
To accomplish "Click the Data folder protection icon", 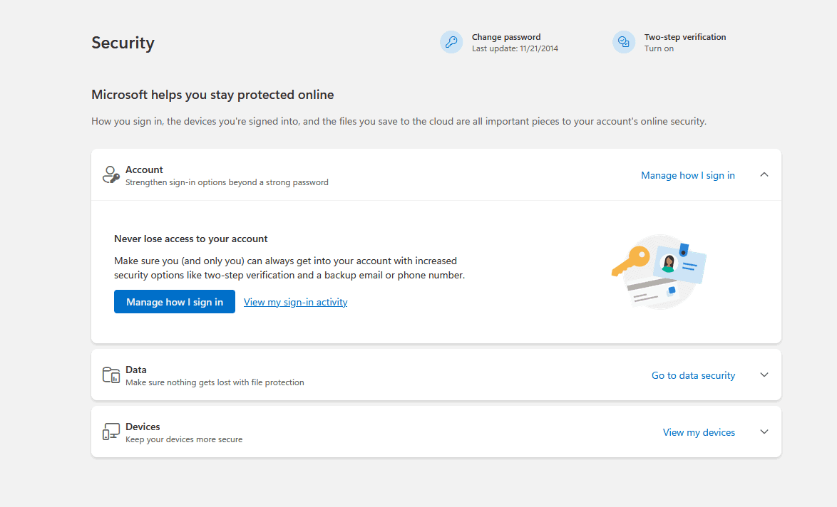I will tap(112, 375).
